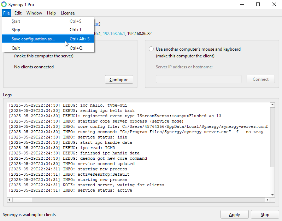The width and height of the screenshot is (282, 221).
Task: Click the Apply button
Action: pyautogui.click(x=235, y=215)
